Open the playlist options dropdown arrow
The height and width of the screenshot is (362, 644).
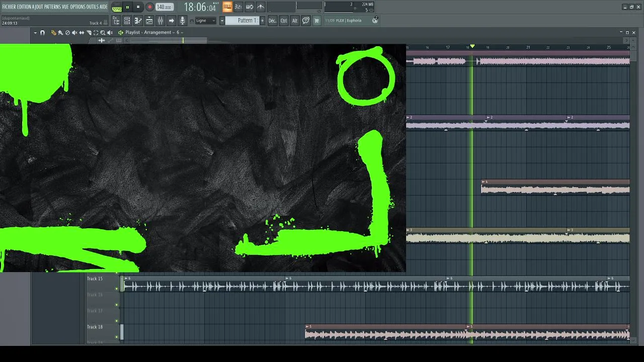(35, 33)
